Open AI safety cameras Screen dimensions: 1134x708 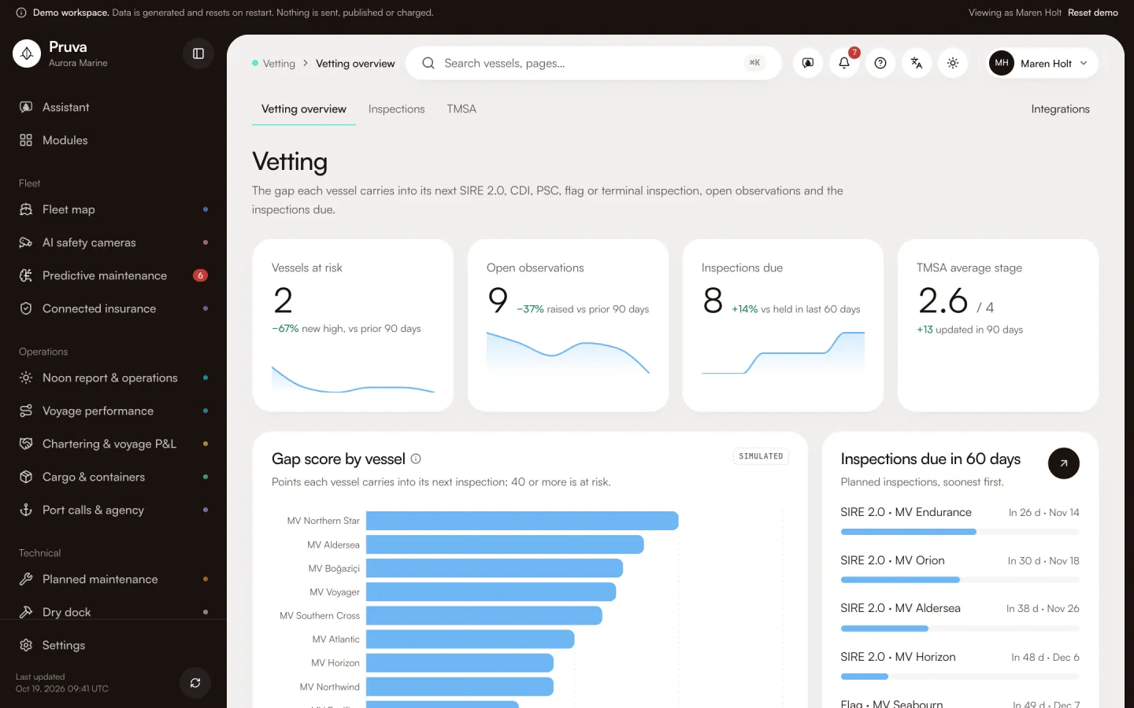pyautogui.click(x=113, y=242)
